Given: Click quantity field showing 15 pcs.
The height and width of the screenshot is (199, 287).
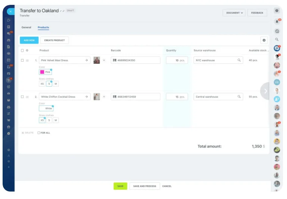Looking at the screenshot, I should point(177,97).
